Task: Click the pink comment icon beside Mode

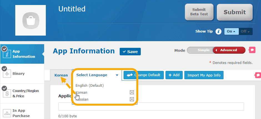Action: [252, 50]
